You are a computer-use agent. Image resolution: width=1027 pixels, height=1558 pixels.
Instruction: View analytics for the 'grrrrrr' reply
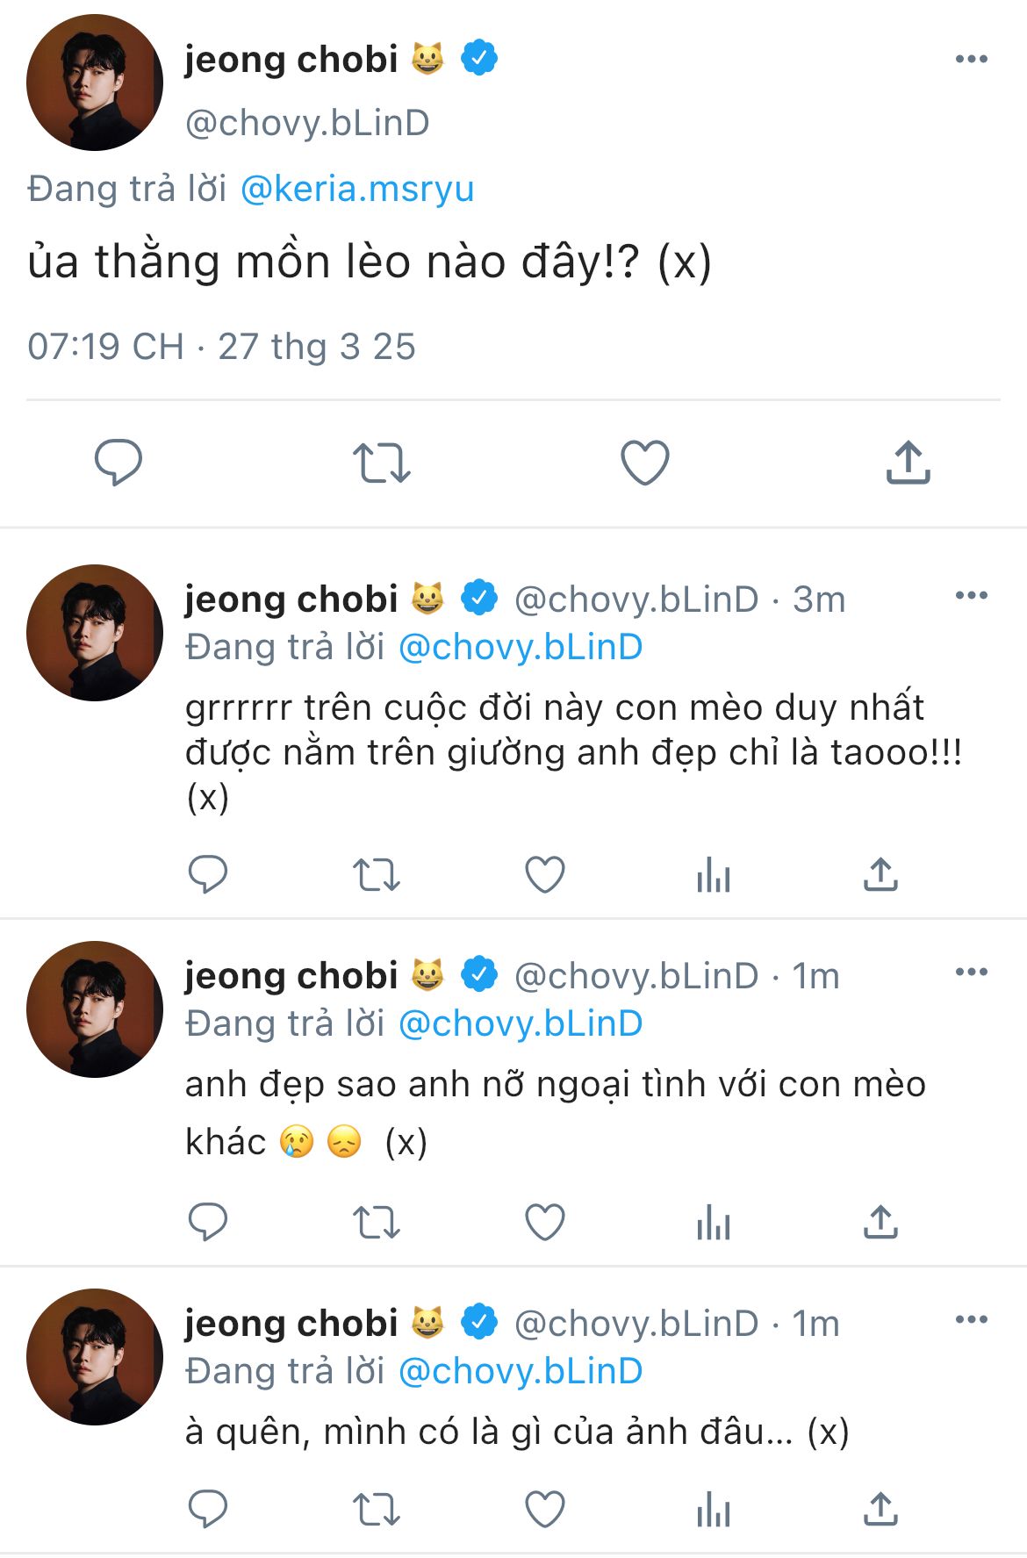coord(713,874)
